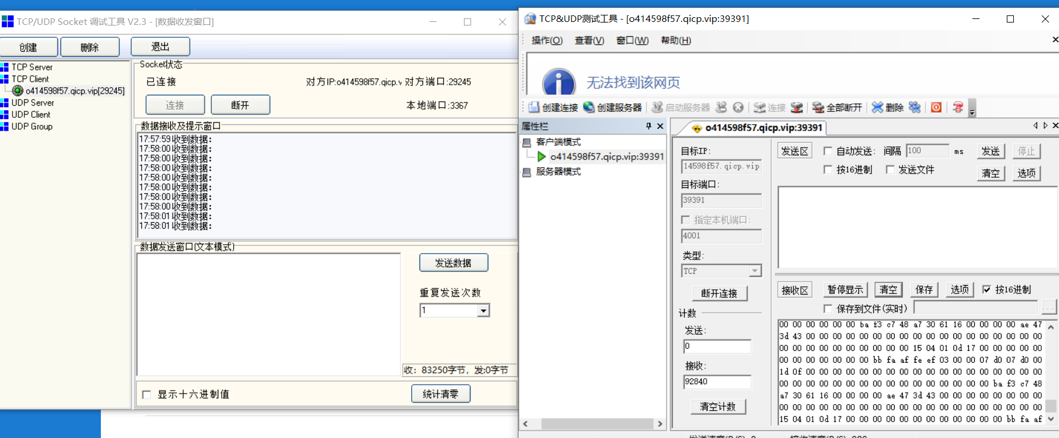Click previous tab arrow in tab strip
The width and height of the screenshot is (1059, 438).
pyautogui.click(x=1035, y=126)
